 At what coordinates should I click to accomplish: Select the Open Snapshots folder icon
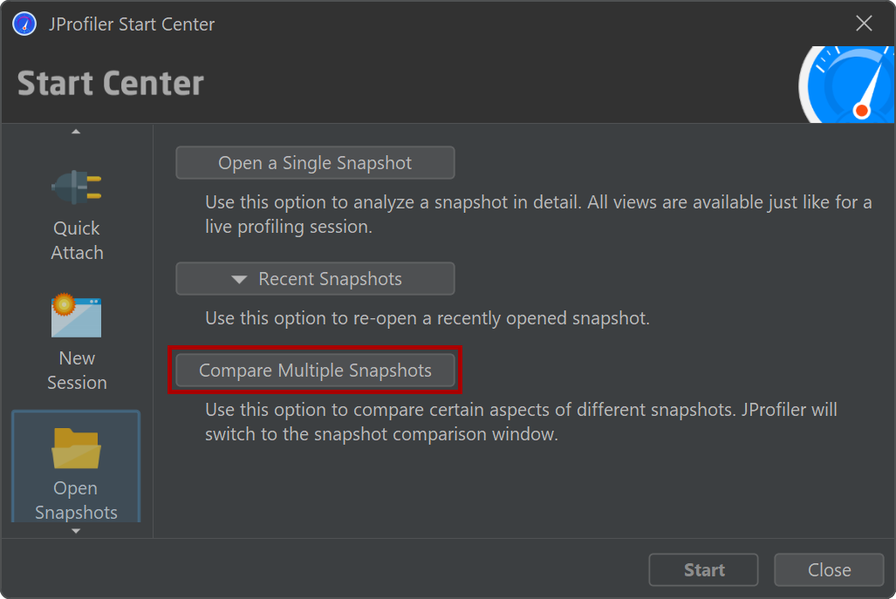tap(76, 447)
